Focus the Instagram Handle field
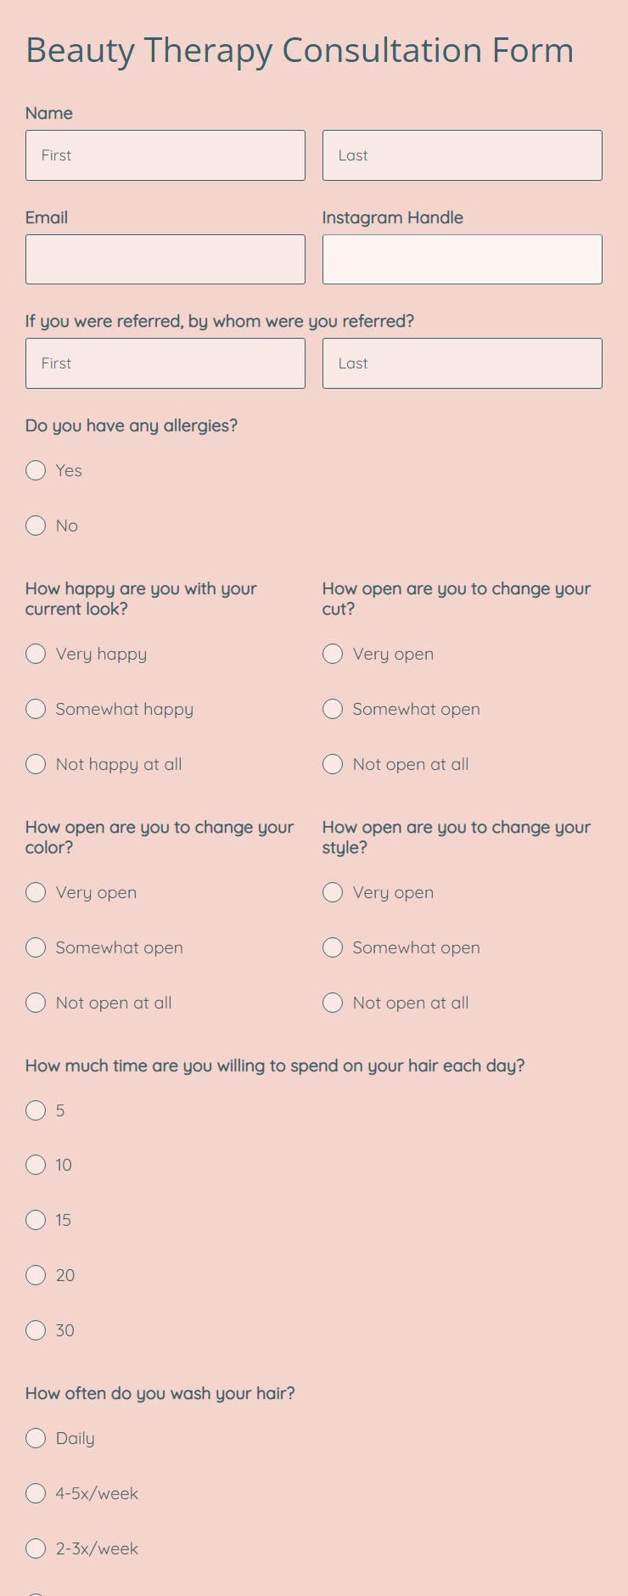This screenshot has width=628, height=1596. (x=463, y=259)
